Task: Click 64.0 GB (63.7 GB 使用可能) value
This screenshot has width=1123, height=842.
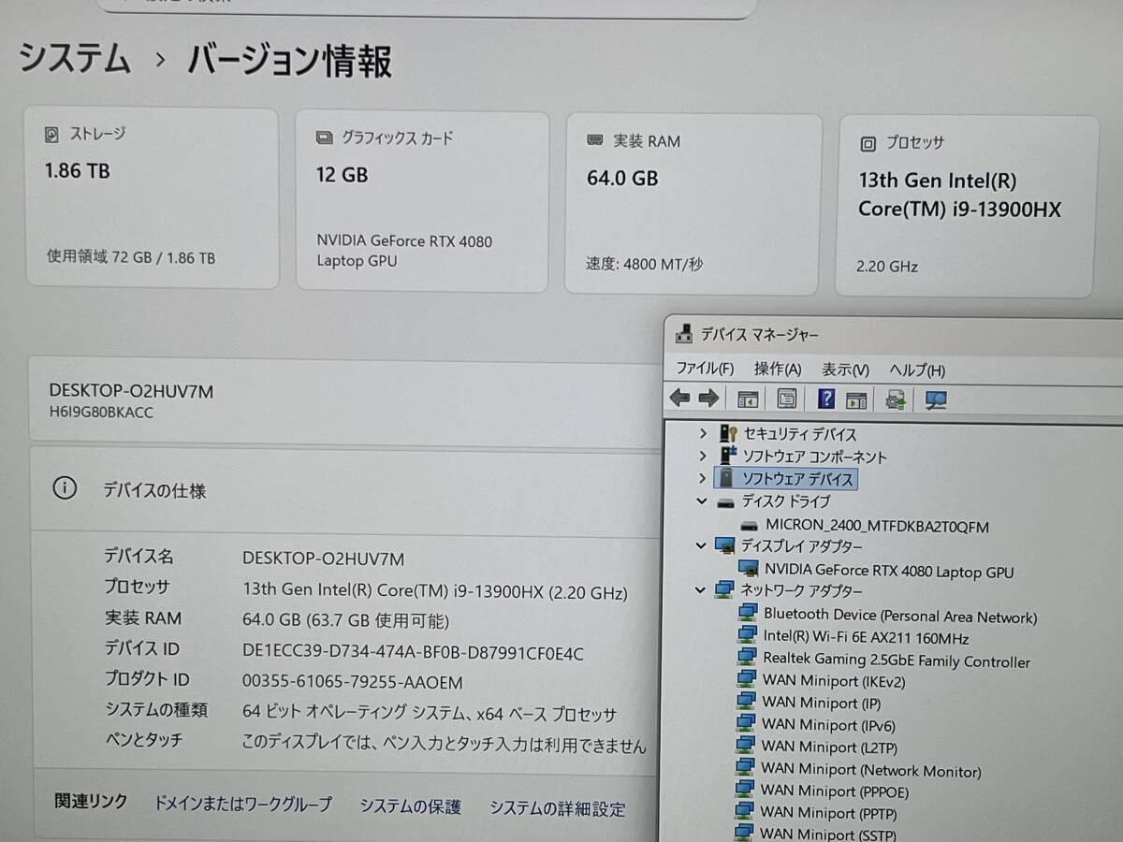Action: point(345,620)
